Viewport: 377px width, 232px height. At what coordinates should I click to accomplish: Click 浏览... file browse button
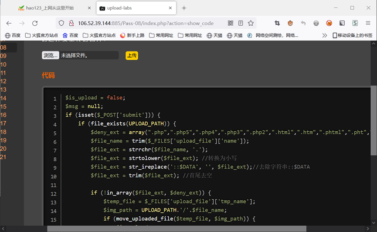pos(51,55)
